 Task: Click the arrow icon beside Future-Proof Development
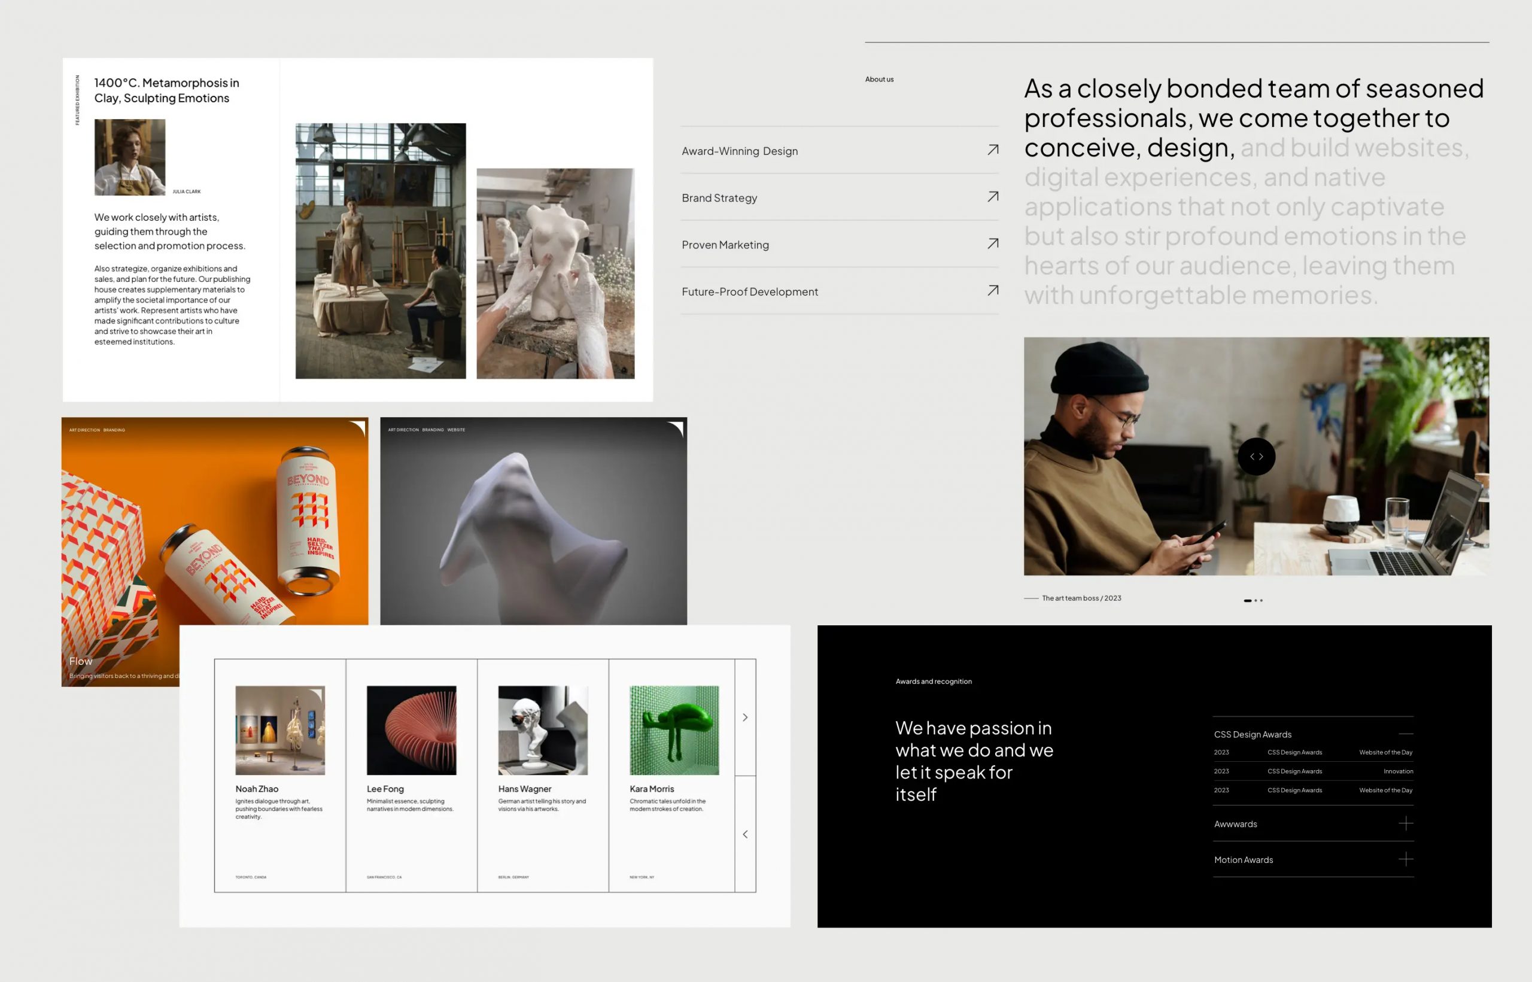(x=993, y=291)
